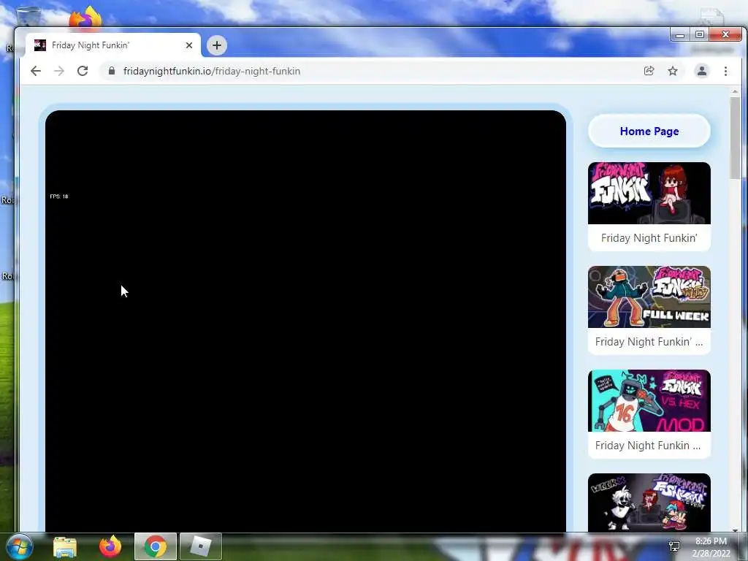The image size is (748, 561).
Task: Open Windows Explorer from the taskbar
Action: [65, 547]
